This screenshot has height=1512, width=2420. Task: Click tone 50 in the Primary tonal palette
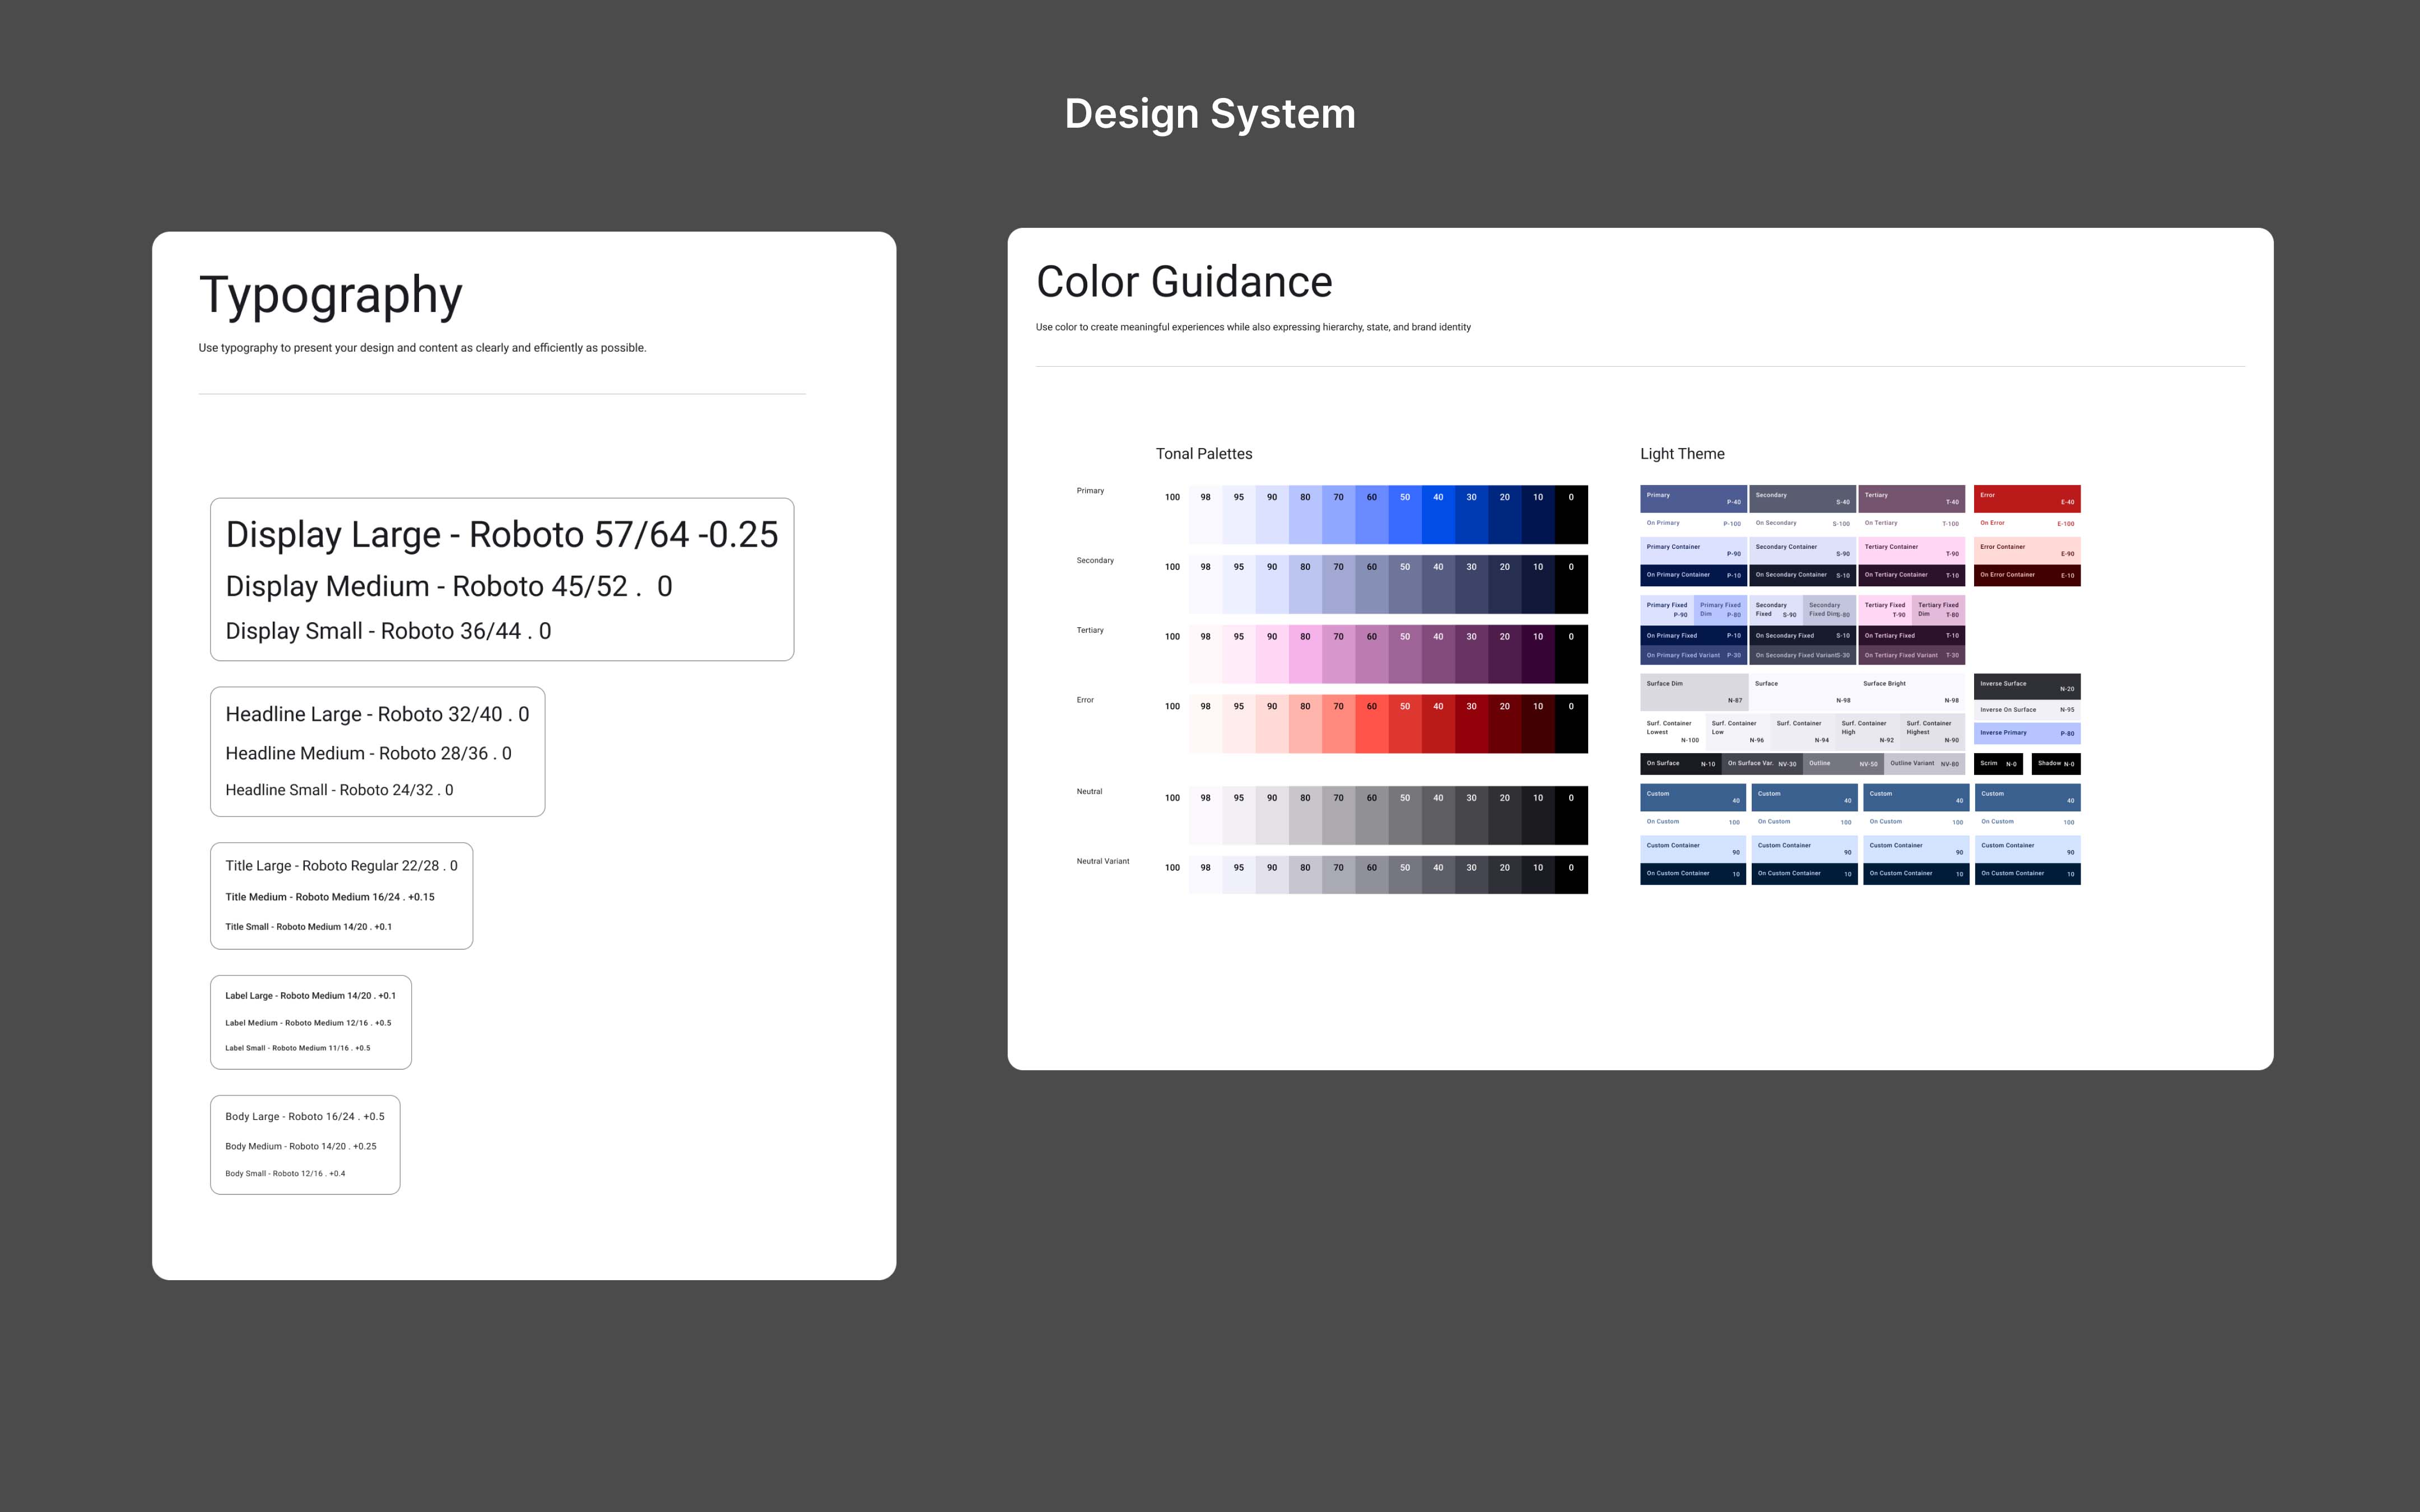(1404, 515)
